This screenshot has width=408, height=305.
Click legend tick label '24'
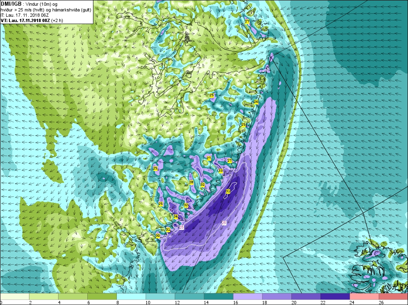(x=352, y=303)
